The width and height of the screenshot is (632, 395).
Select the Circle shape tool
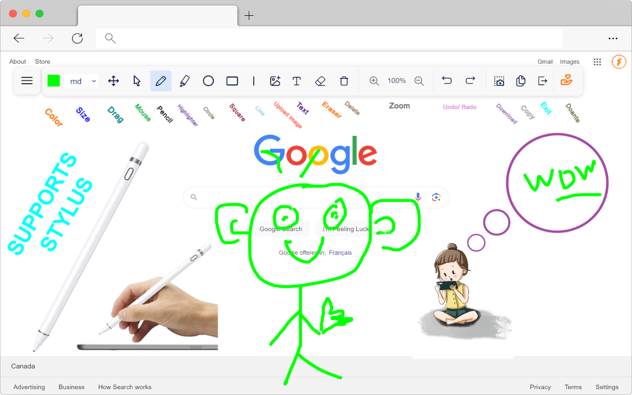[208, 81]
